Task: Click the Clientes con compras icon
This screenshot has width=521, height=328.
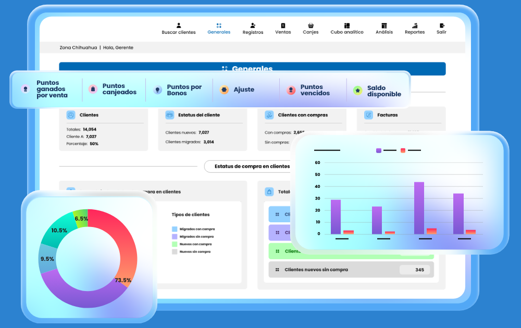Action: click(x=269, y=115)
